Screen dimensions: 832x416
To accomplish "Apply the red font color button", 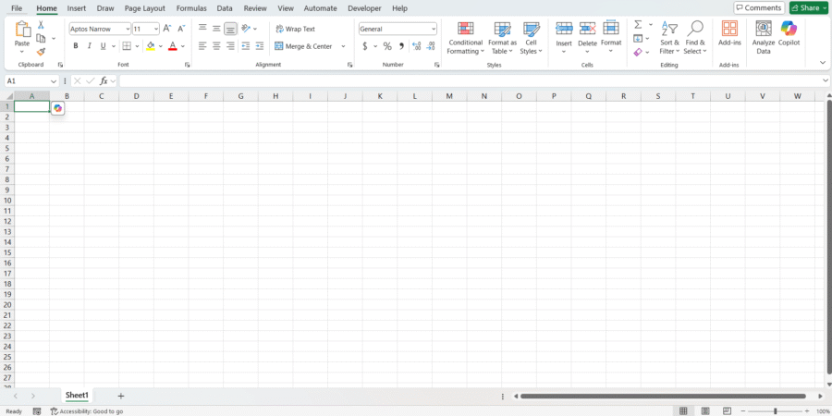I will tap(173, 46).
